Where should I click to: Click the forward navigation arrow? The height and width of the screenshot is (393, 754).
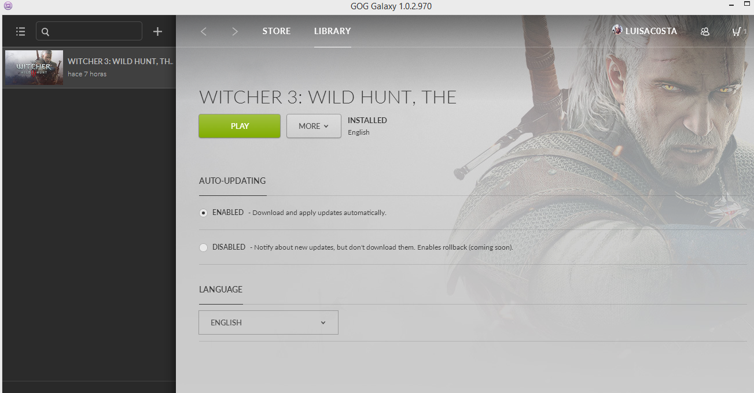pyautogui.click(x=234, y=31)
